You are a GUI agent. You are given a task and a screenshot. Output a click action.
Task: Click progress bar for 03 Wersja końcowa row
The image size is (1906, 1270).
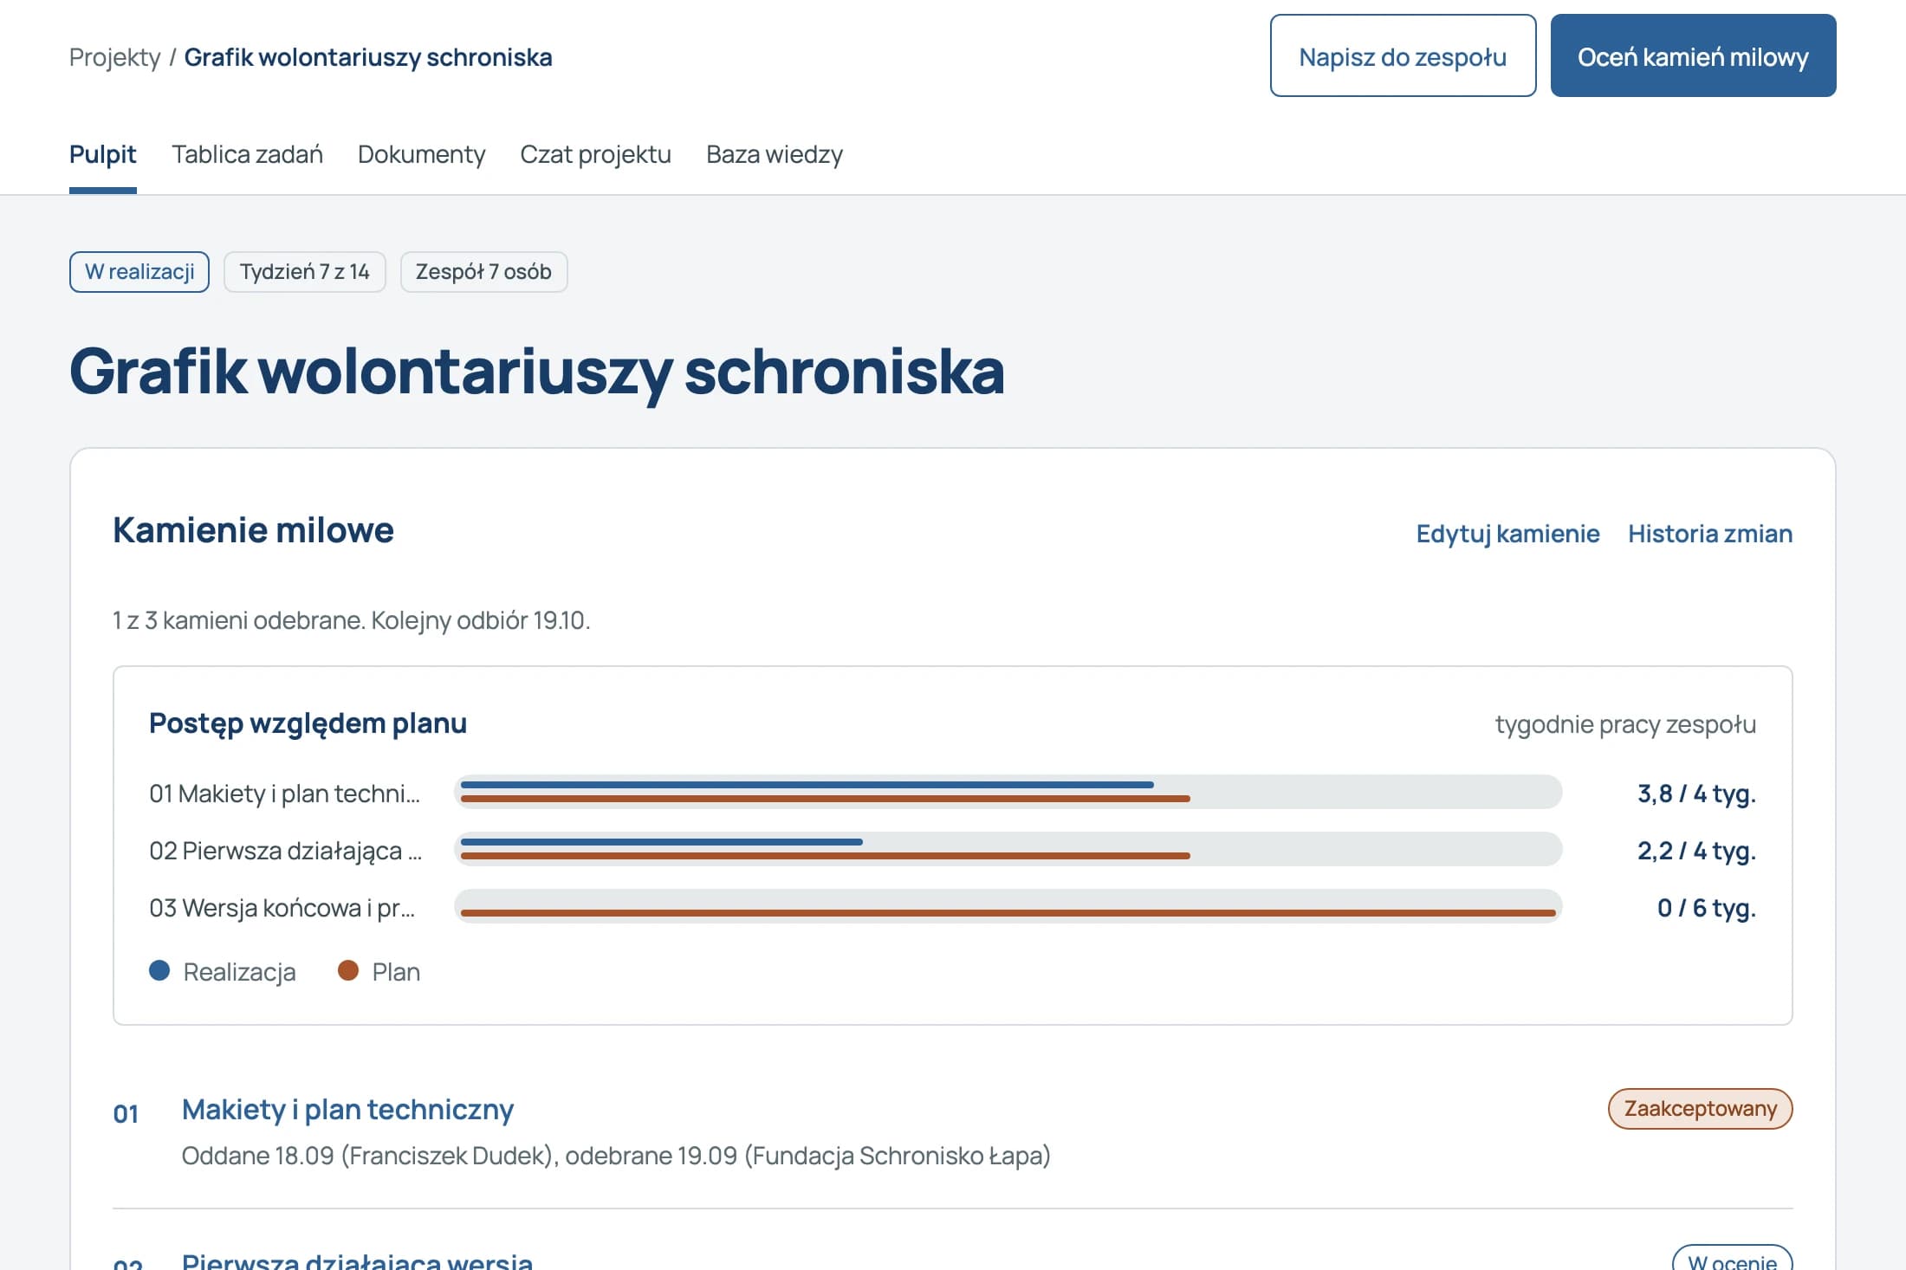tap(1008, 906)
